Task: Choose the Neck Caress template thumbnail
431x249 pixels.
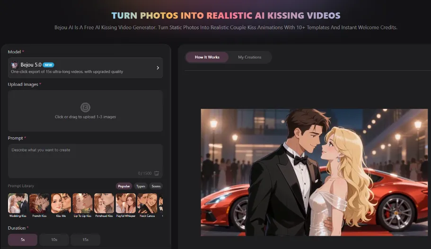Action: 147,203
